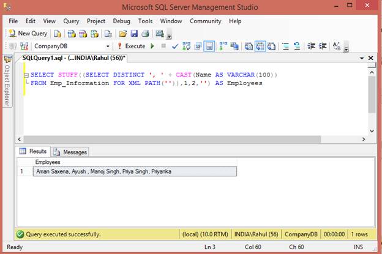
Task: Click the Open File folder icon
Action: click(123, 34)
